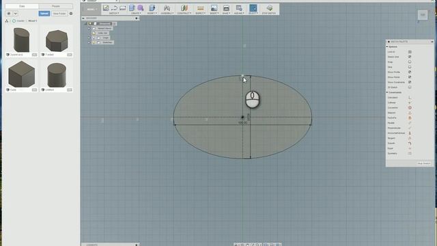Apply the Coincident constraint icon
The image size is (437, 246).
[410, 98]
